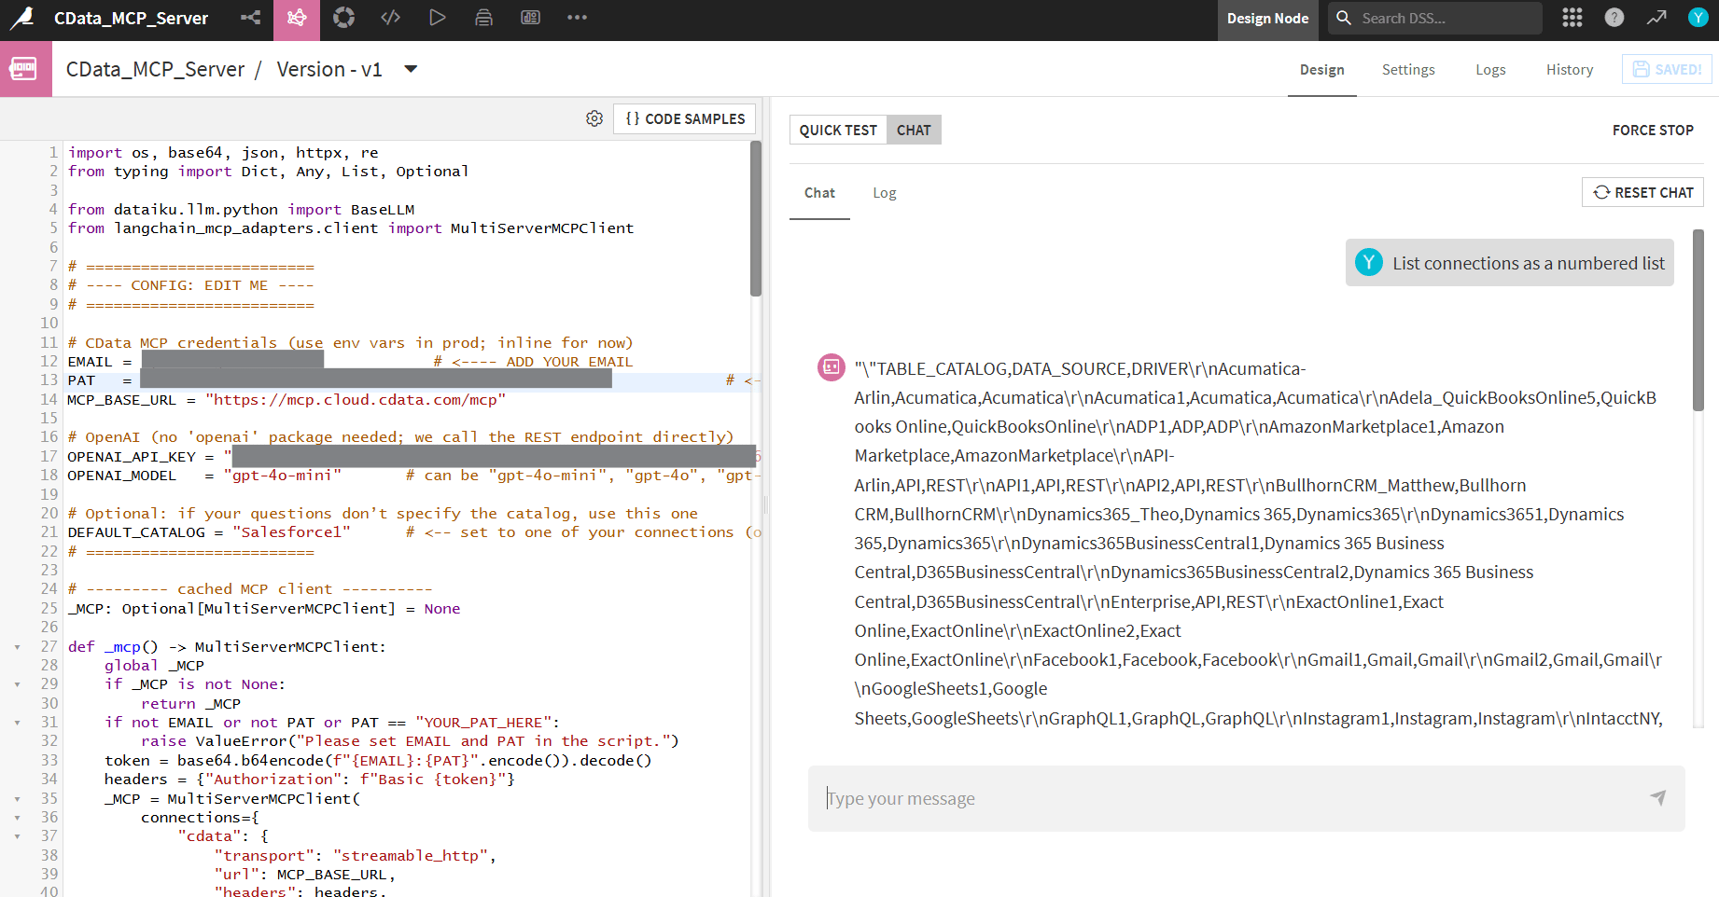This screenshot has width=1719, height=897.
Task: Open the more options ellipsis menu
Action: 577,18
